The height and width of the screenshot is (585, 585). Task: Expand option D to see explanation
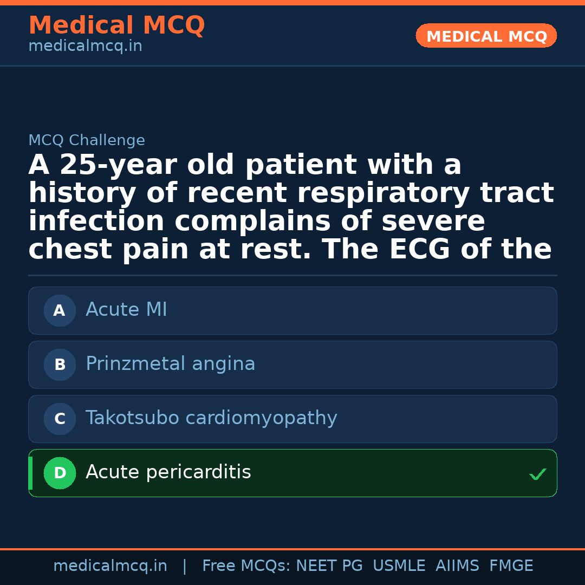(x=292, y=473)
